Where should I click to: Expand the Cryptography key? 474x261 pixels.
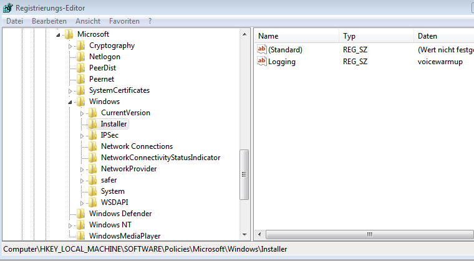[70, 47]
